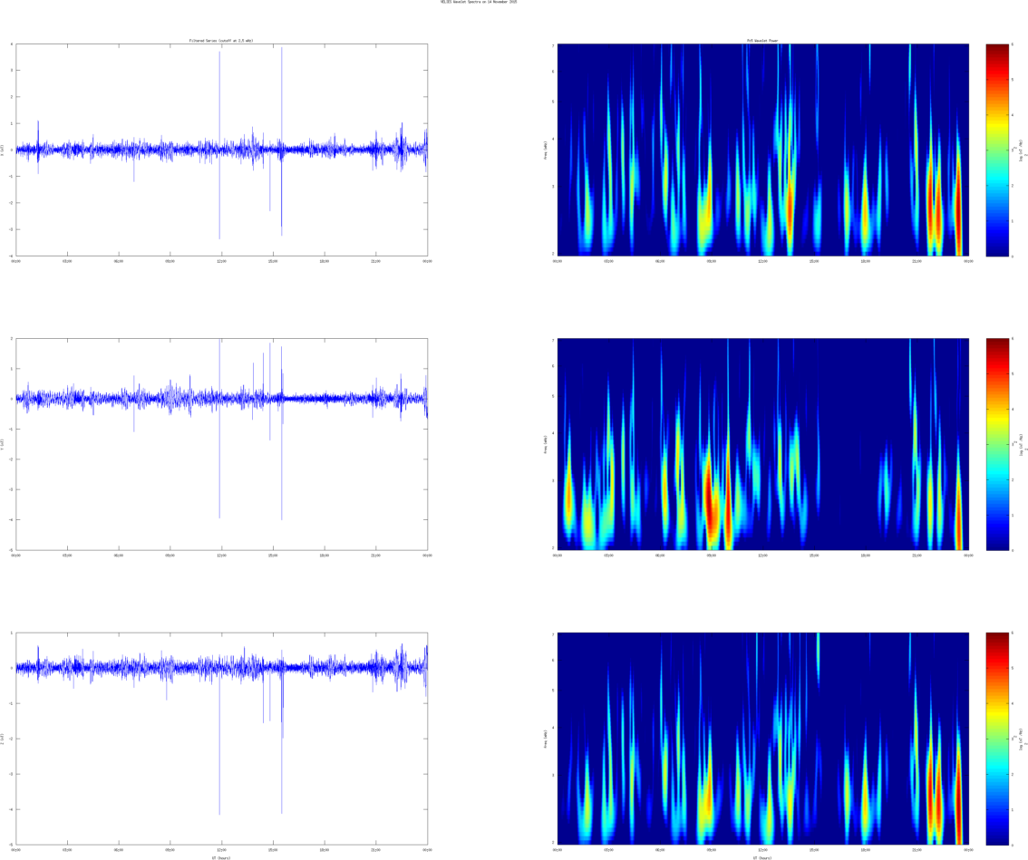Select the X component filtered series plot
Screen dimensions: 1028x860
[221, 150]
